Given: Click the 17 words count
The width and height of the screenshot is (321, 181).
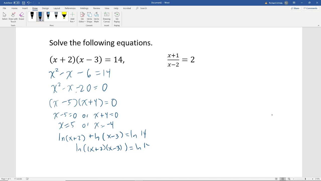Looking at the screenshot, I should pos(18,179).
